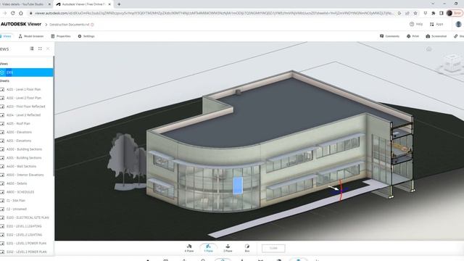Screen dimensions: 464x261
Task: Open the viewer Settings
Action: [x=86, y=36]
